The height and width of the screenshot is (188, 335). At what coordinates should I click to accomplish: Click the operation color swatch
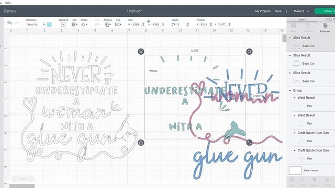click(x=49, y=25)
